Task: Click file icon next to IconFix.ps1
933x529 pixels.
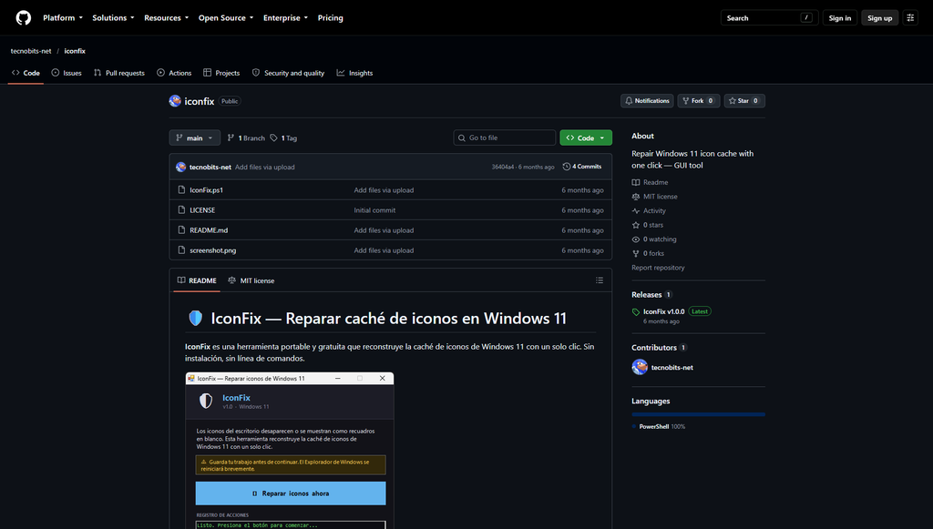Action: point(181,190)
